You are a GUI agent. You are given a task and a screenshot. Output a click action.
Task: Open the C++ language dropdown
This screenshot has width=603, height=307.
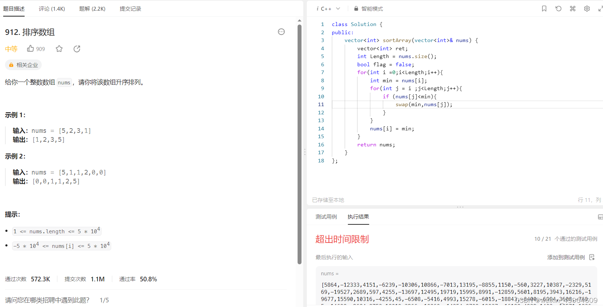coord(328,9)
